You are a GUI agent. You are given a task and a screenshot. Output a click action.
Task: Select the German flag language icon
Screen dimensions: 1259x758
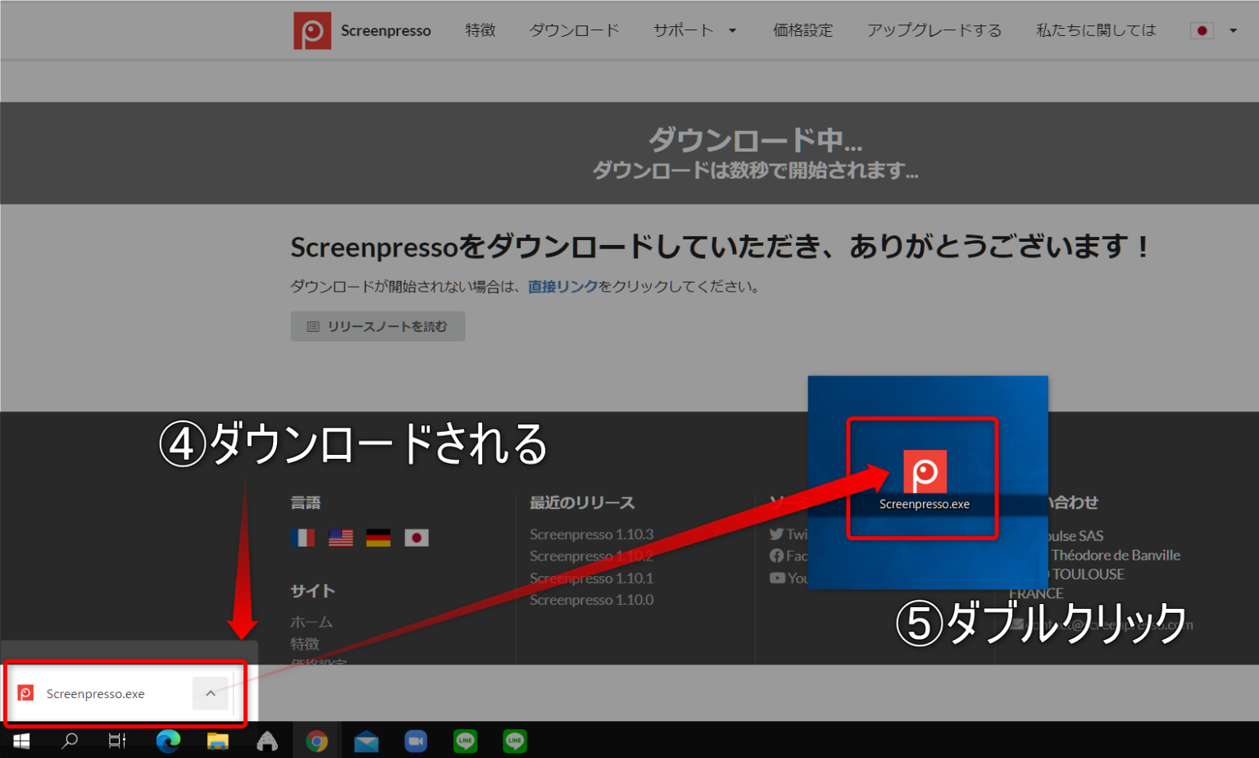[x=378, y=538]
